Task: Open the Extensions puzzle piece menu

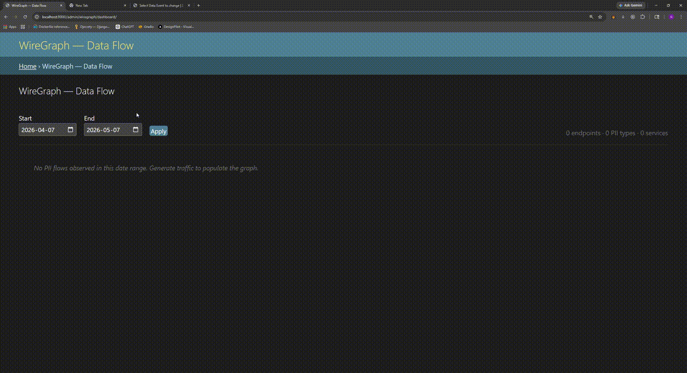Action: [642, 17]
